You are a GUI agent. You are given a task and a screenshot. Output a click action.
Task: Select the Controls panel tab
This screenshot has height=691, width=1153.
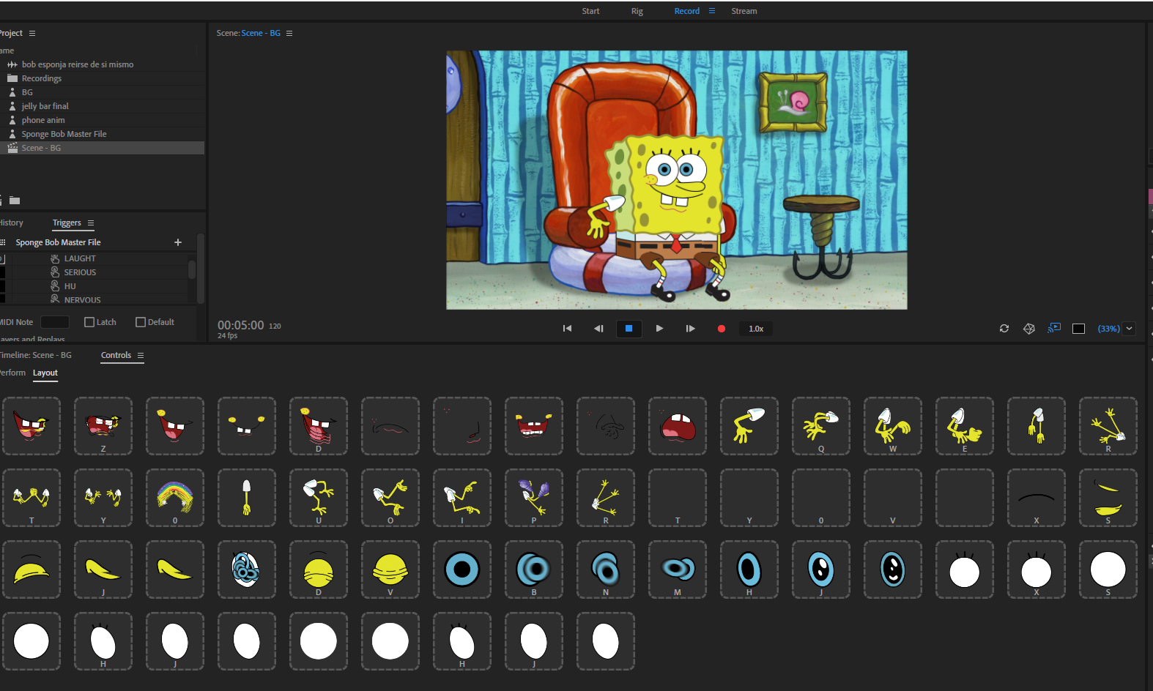tap(116, 355)
